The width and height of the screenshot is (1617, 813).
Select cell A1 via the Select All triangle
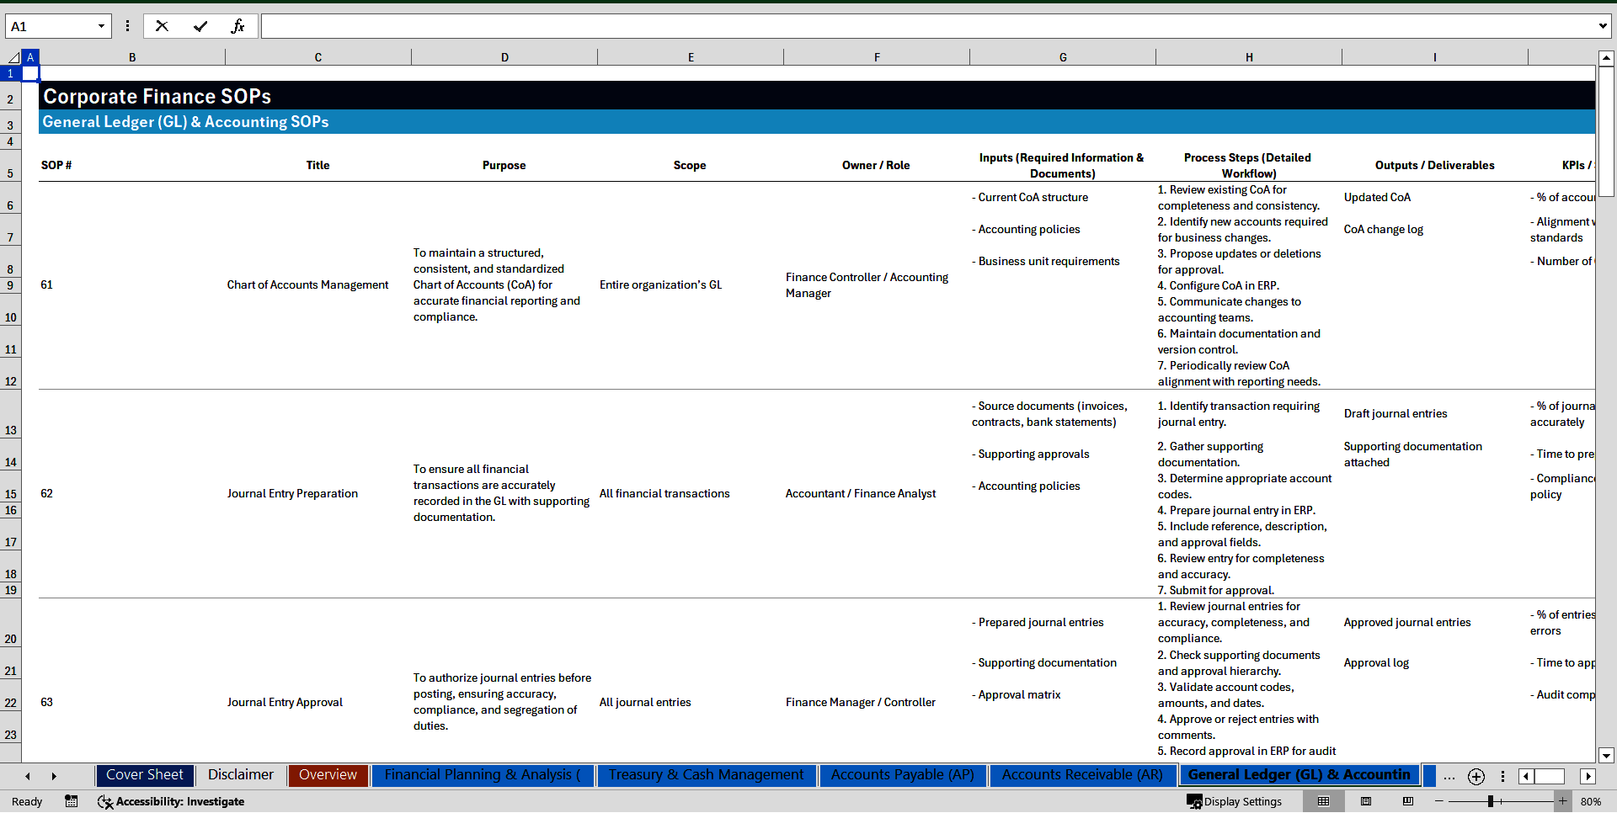[12, 56]
